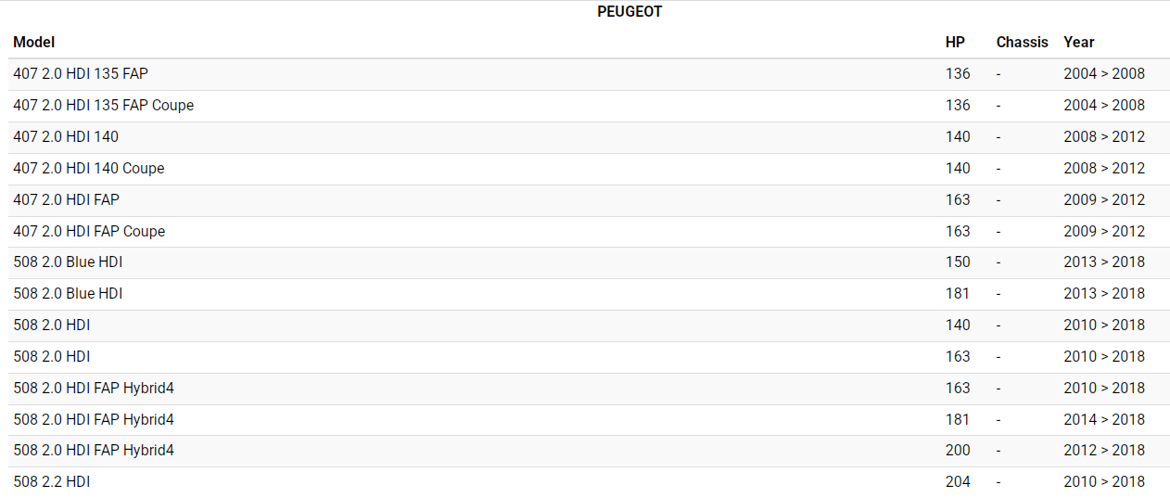Select the 508 2.0 Blue HDI 181 HP model name

tap(68, 293)
